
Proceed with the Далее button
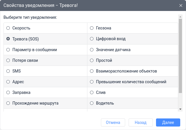(168, 122)
